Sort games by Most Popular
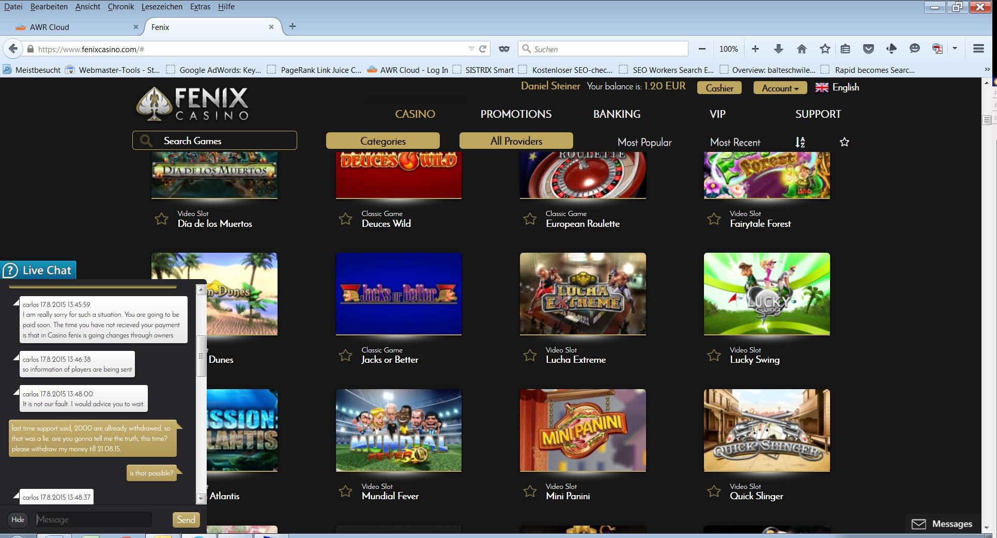 [x=645, y=142]
